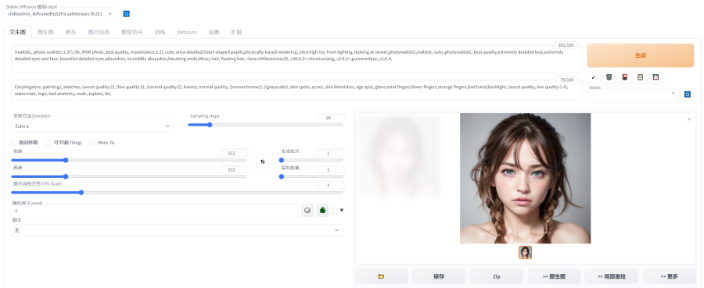This screenshot has height=288, width=704.
Task: Adjust the CFG Scale slider handle
Action: 81,193
